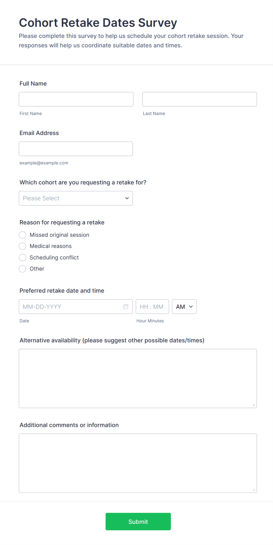This screenshot has width=273, height=545.
Task: Select Other as the retake reason
Action: click(23, 269)
